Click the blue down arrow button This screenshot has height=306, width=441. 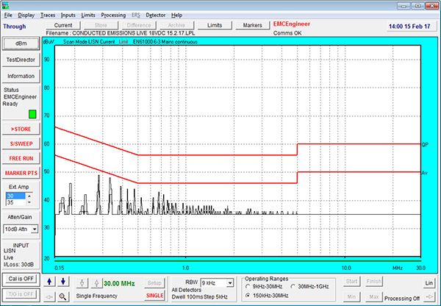pos(62,282)
